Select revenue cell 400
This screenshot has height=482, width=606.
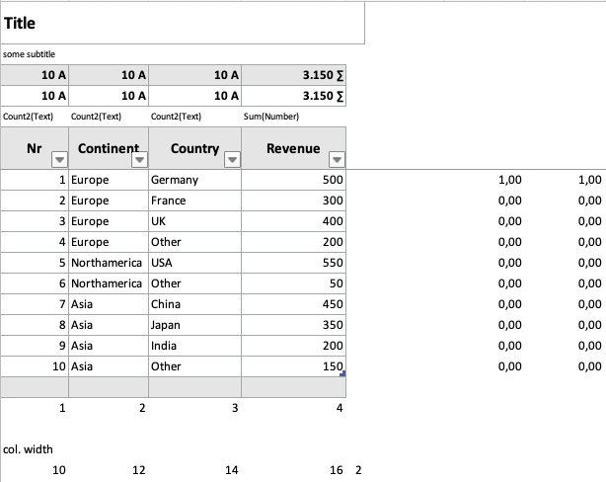(x=294, y=221)
